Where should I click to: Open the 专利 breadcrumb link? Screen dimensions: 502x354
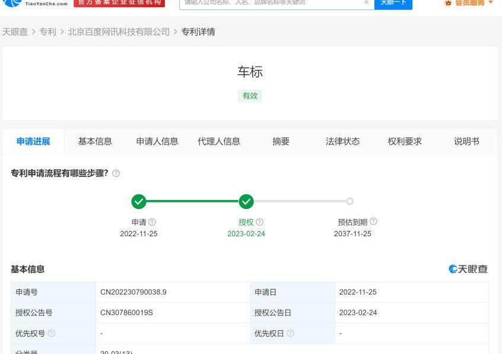point(47,32)
